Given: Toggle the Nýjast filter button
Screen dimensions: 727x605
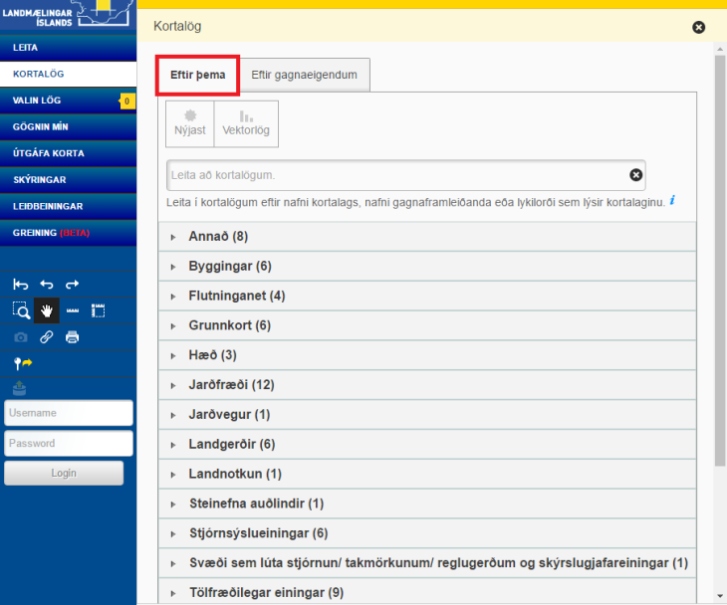Looking at the screenshot, I should tap(189, 123).
